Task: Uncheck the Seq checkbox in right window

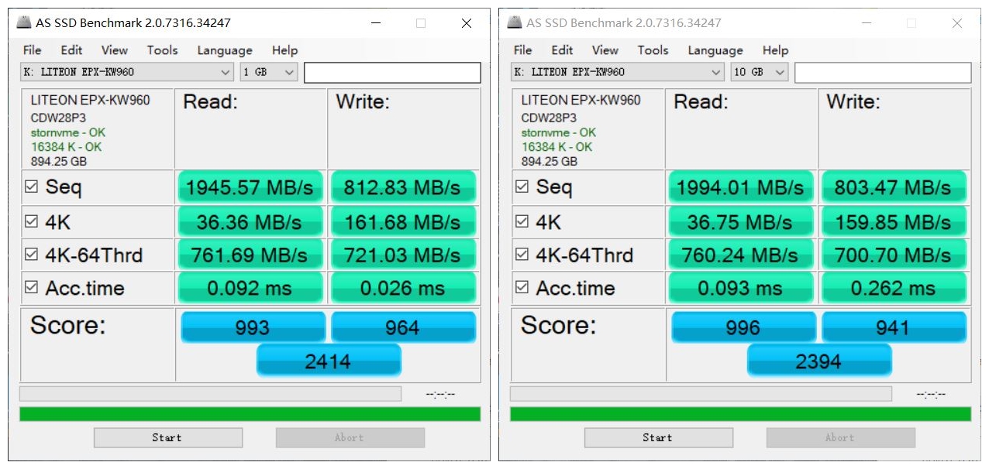Action: [x=522, y=187]
